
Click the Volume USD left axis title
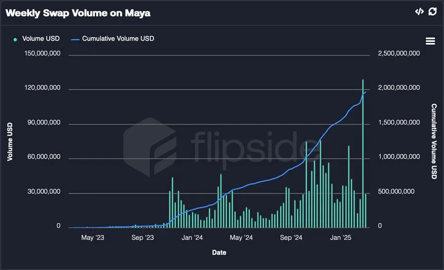pos(10,141)
